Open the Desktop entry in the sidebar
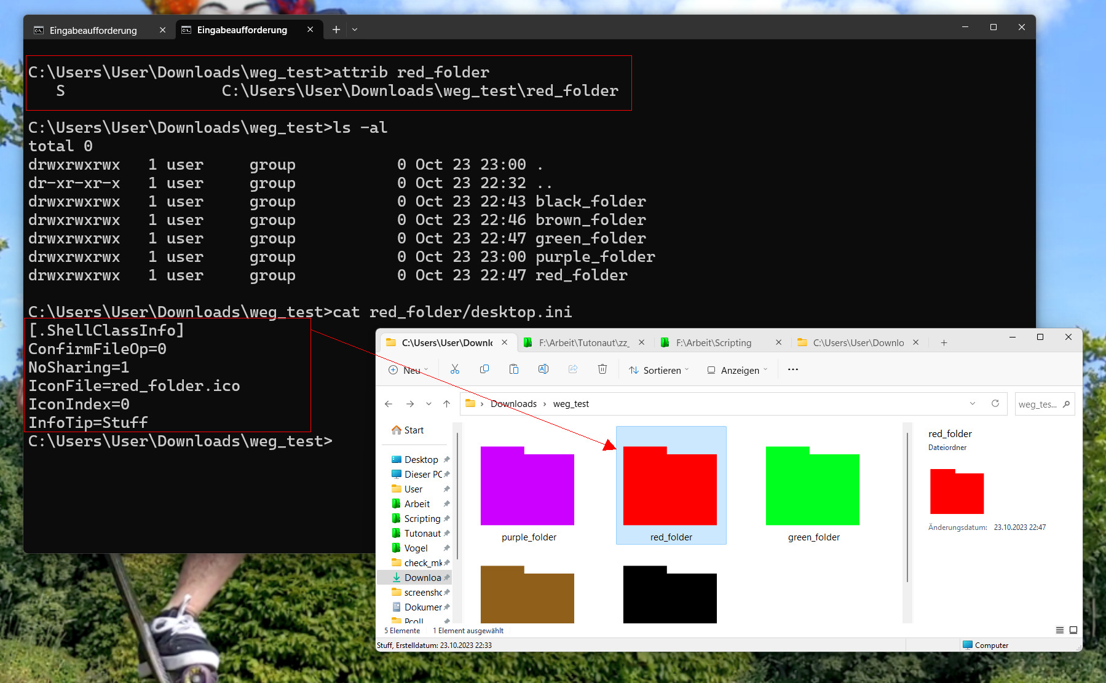Screen dimensions: 1106x683 coord(421,460)
